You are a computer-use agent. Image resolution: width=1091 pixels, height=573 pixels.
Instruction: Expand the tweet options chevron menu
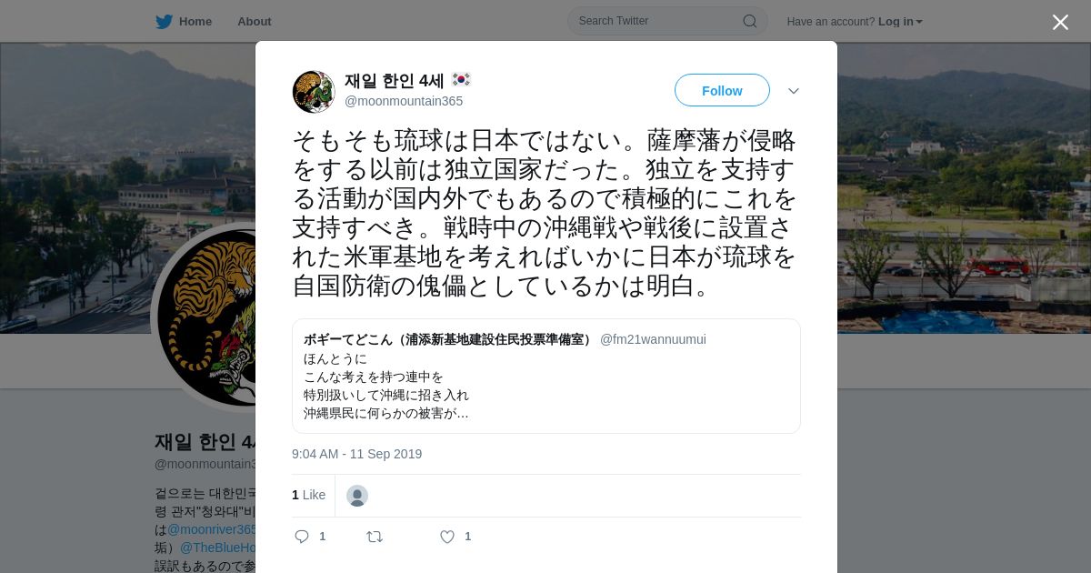(x=793, y=91)
